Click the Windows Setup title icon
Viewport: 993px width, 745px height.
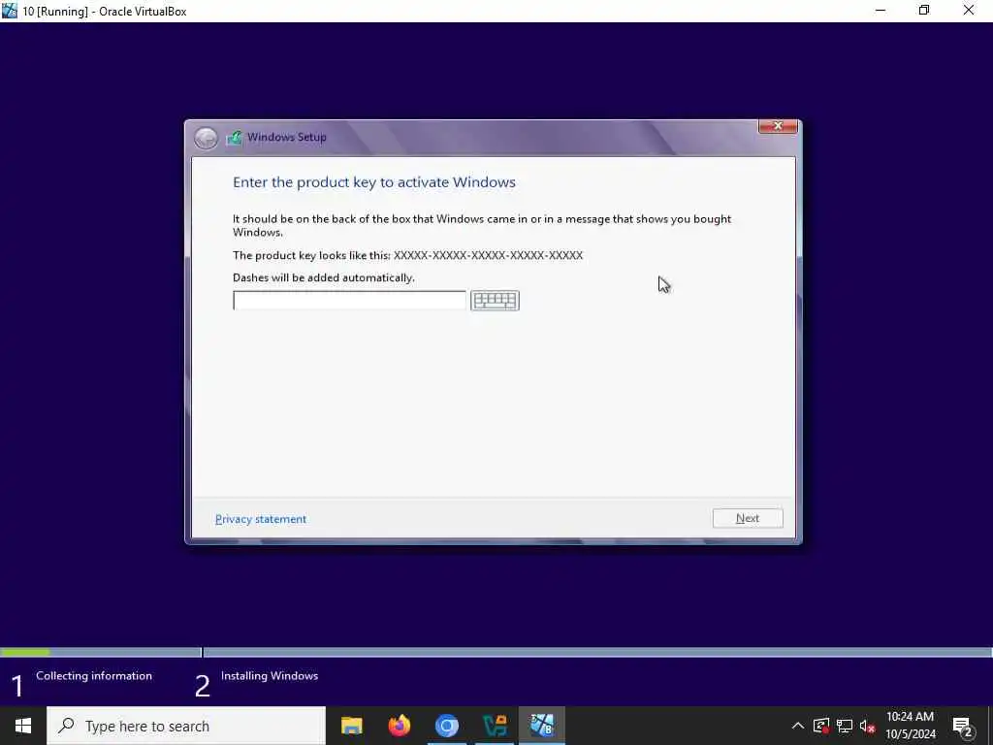[235, 138]
